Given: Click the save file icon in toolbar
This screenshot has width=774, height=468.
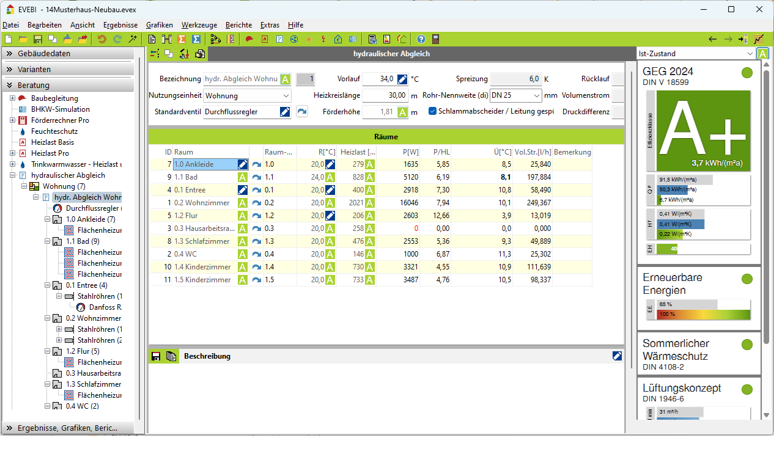Looking at the screenshot, I should (x=38, y=39).
